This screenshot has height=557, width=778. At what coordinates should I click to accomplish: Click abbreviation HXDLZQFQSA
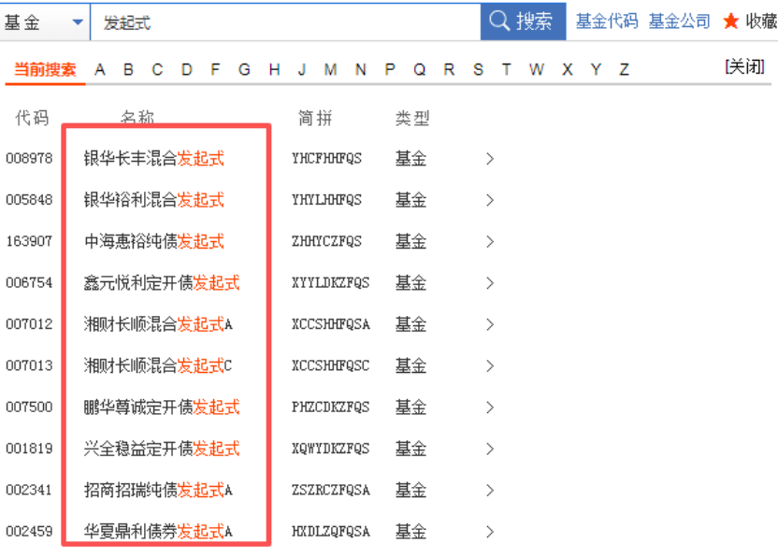click(330, 531)
